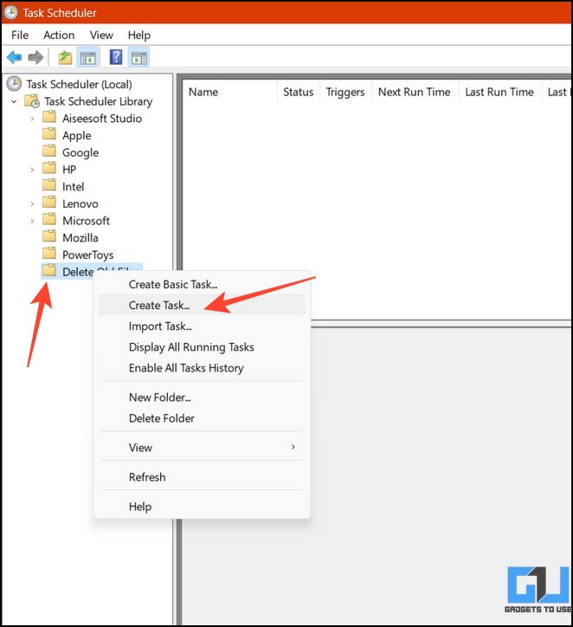Open the Action menu in menu bar
Image resolution: width=573 pixels, height=627 pixels.
[x=59, y=35]
